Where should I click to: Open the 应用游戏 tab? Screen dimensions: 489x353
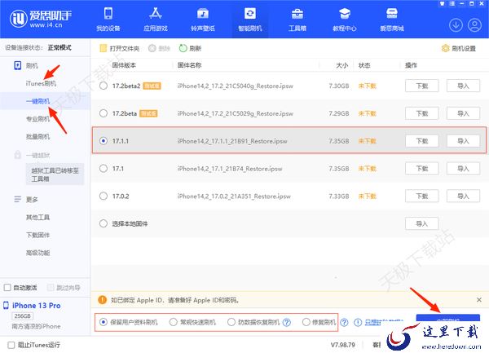(x=156, y=20)
